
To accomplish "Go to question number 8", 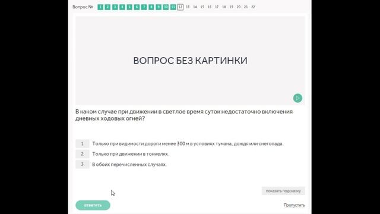I will [x=151, y=7].
